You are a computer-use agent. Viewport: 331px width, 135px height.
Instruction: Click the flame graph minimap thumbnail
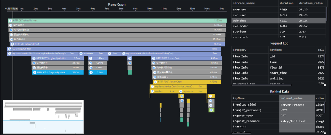43,108
